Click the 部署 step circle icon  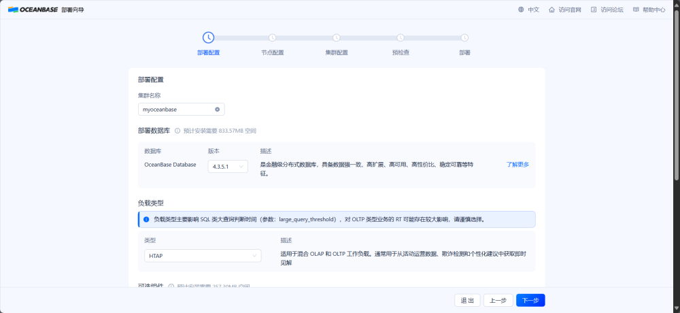465,38
